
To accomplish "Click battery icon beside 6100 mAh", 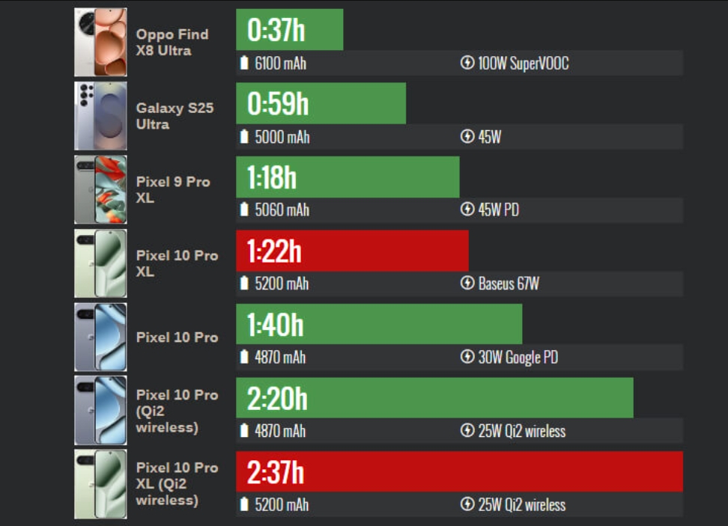I will tap(244, 64).
